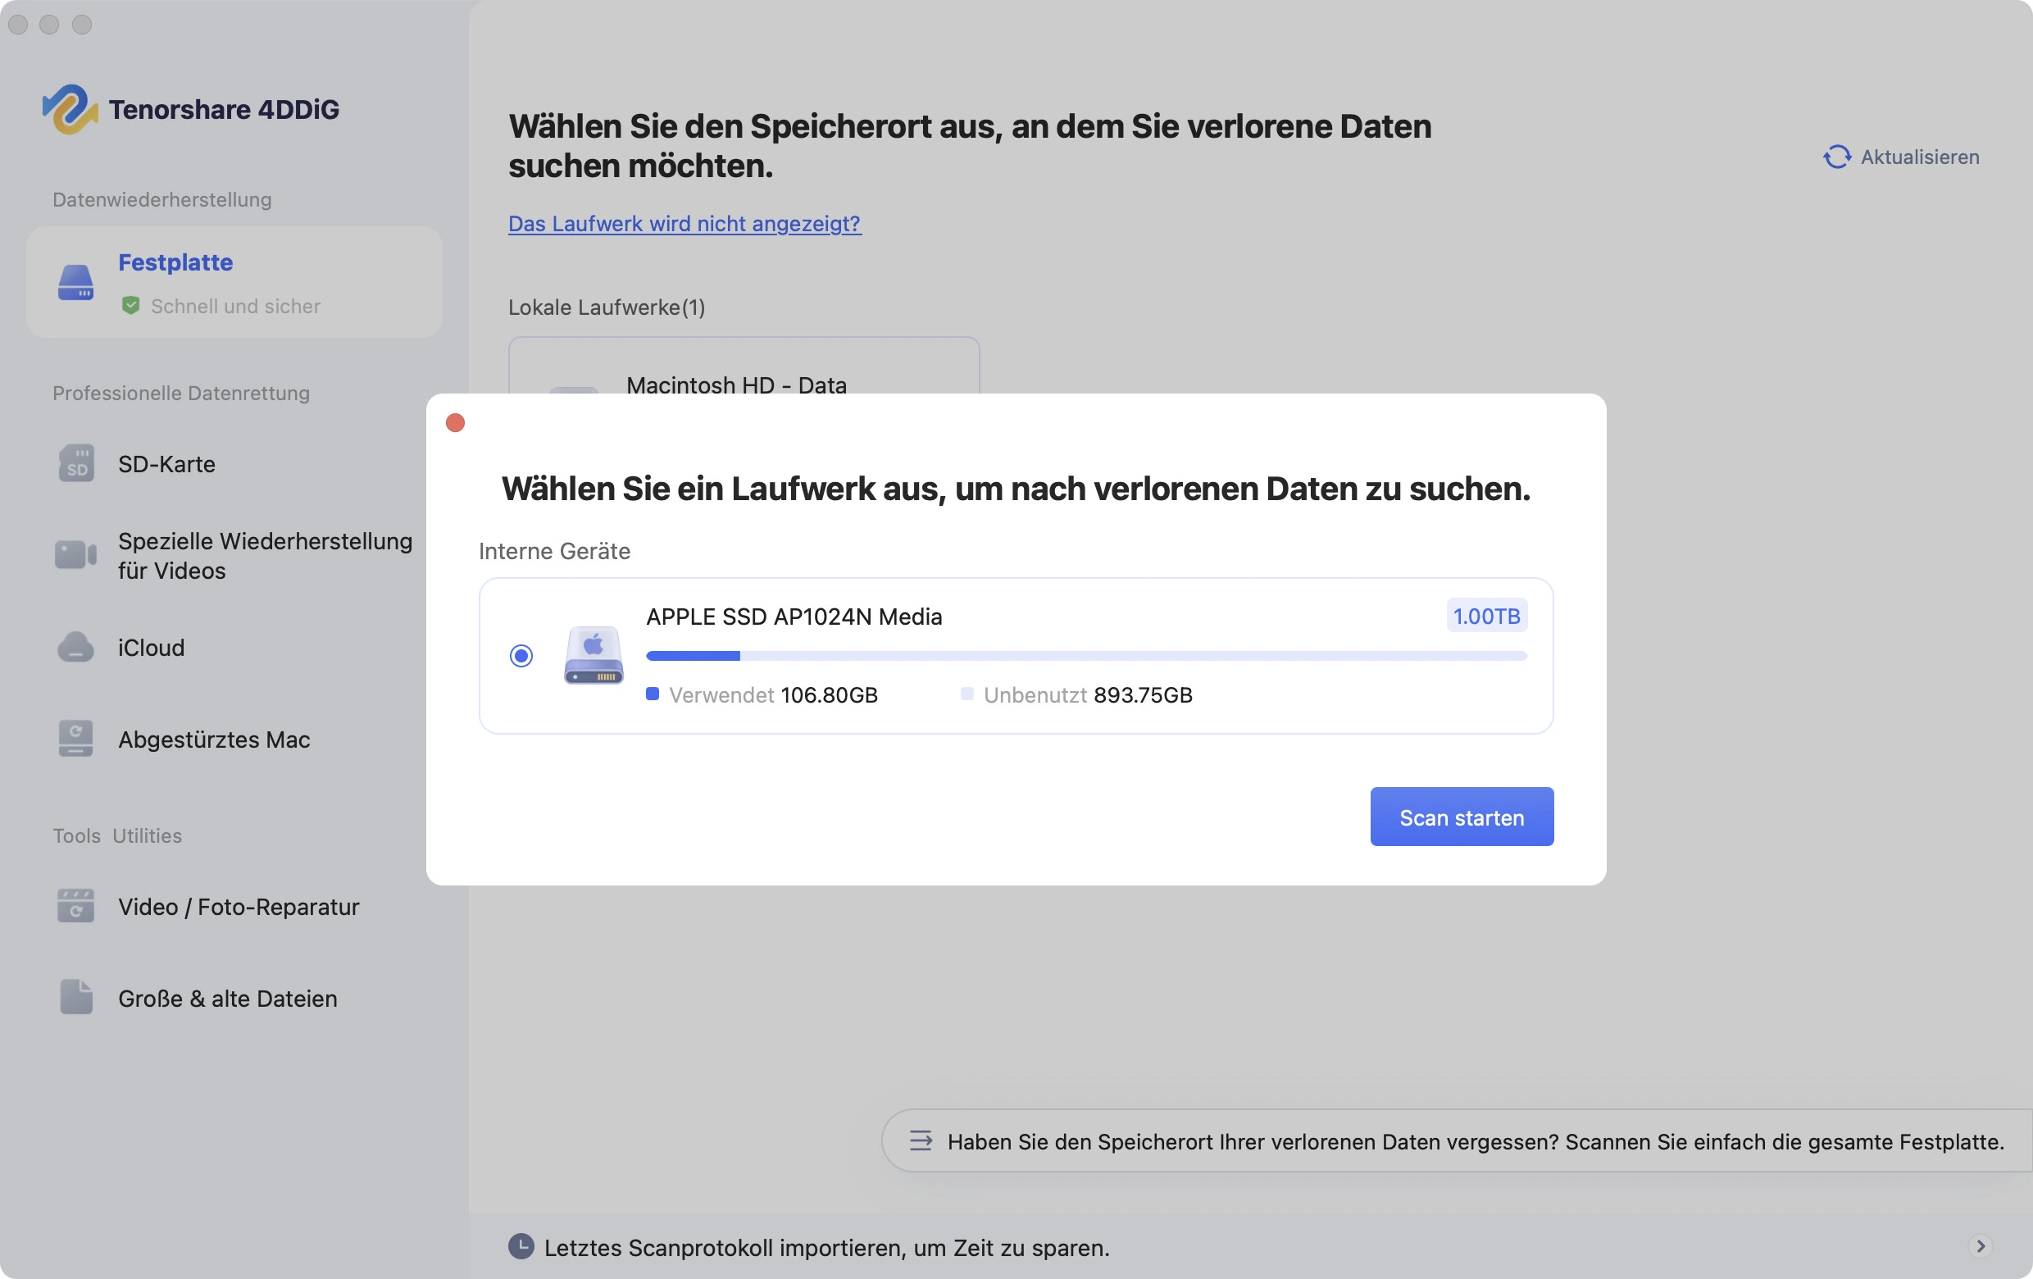The width and height of the screenshot is (2033, 1279).
Task: Open the 'Das Laufwerk wird nicht angezeigt?' link
Action: click(684, 224)
